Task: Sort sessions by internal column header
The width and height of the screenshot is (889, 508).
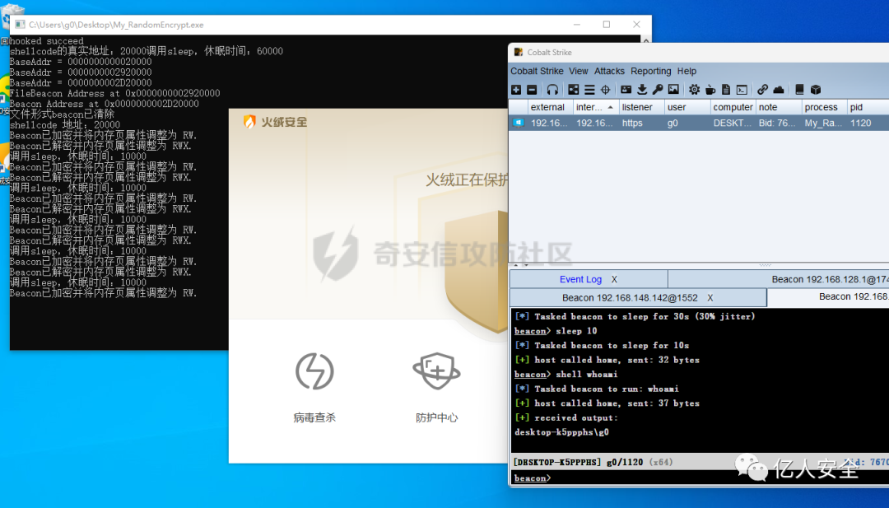Action: click(595, 106)
